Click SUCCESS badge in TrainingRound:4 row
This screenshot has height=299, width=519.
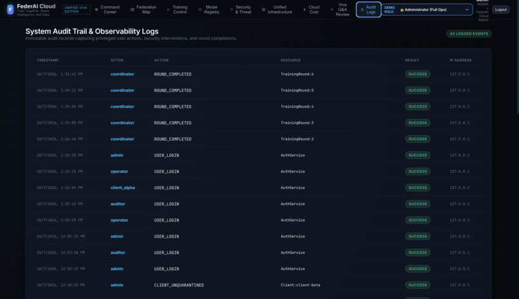point(417,106)
